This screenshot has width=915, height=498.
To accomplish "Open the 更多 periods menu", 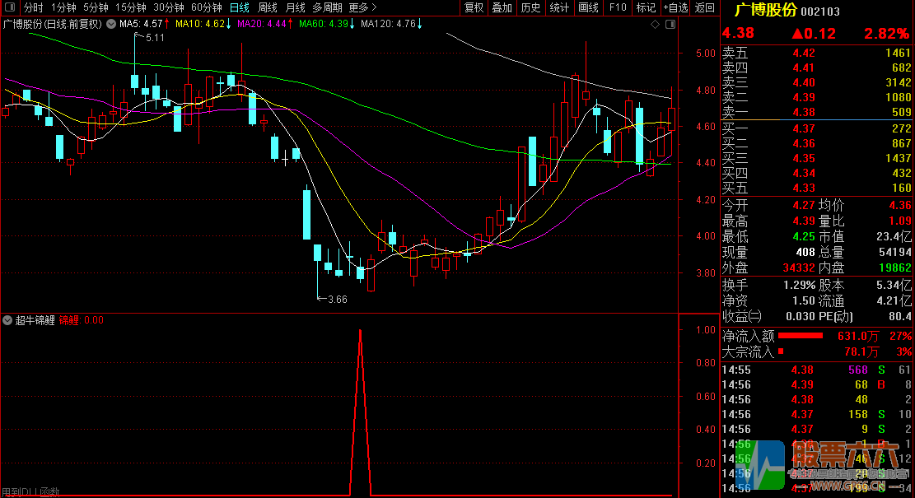I will [361, 7].
